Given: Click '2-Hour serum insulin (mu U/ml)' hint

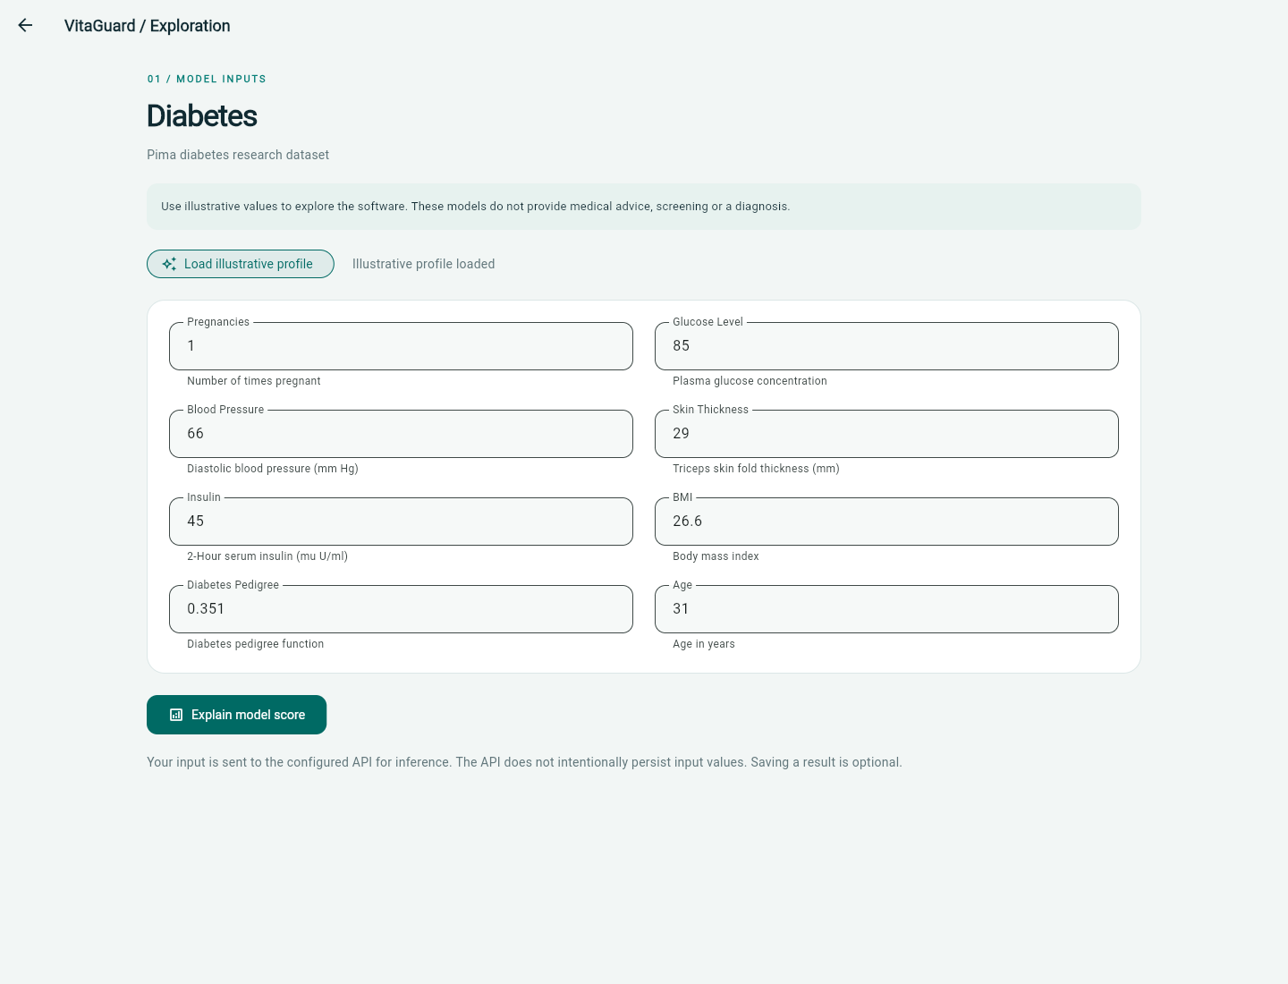Looking at the screenshot, I should click(x=267, y=556).
